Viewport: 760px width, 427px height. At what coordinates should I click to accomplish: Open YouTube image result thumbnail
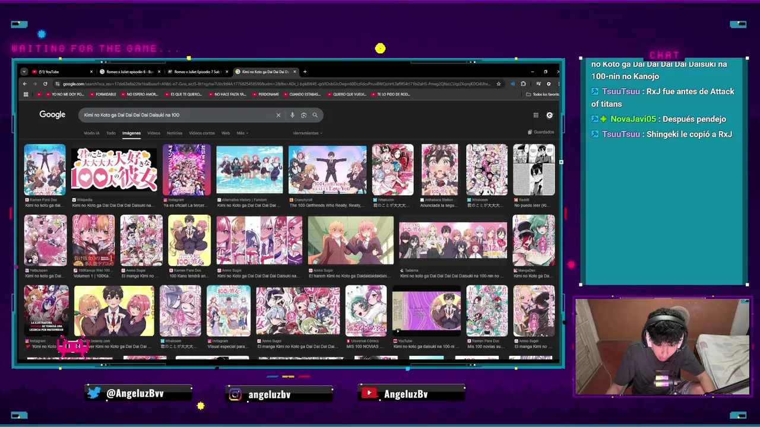426,311
